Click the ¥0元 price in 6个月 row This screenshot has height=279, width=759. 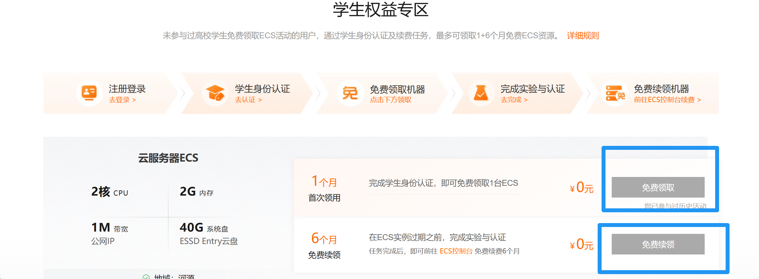pos(582,244)
